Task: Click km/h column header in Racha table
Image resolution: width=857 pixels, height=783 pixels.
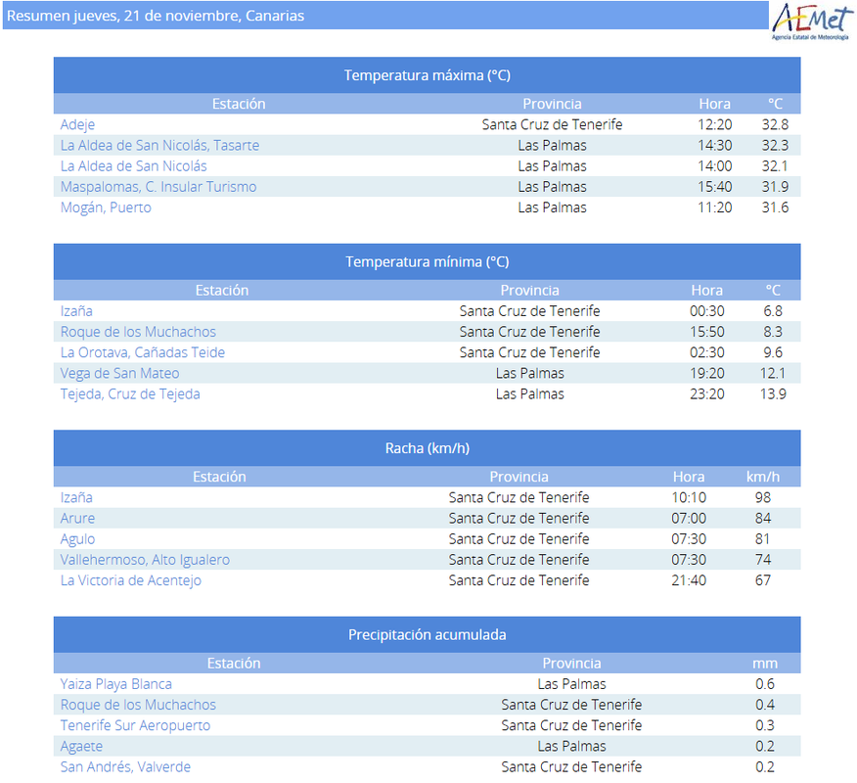Action: click(x=763, y=477)
